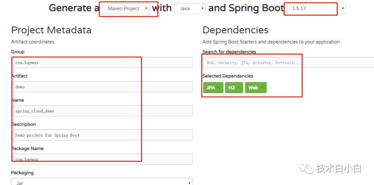Click the Project Metadata heading
Screen dimensions: 374x185
pos(51,30)
